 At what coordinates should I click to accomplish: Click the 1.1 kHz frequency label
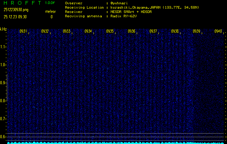click(x=3, y=47)
